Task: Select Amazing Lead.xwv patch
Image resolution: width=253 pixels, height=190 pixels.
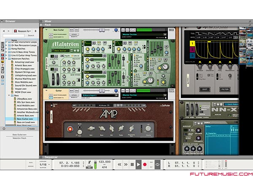Action: pos(24,62)
